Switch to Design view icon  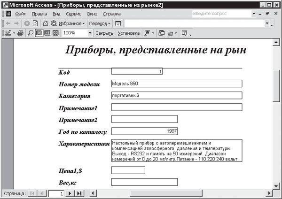pos(8,33)
